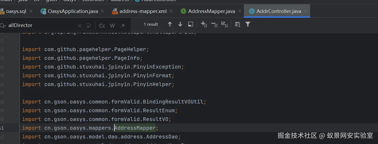Click the "1 result" match count label
Viewport: 378px width, 144px height.
[x=151, y=24]
